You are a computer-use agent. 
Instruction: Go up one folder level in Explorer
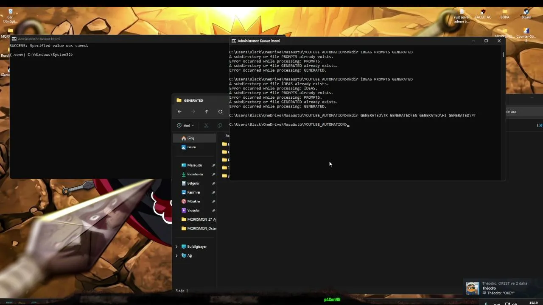coord(207,111)
